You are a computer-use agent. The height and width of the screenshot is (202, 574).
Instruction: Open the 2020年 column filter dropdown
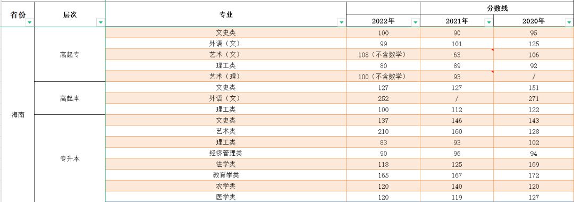570,22
